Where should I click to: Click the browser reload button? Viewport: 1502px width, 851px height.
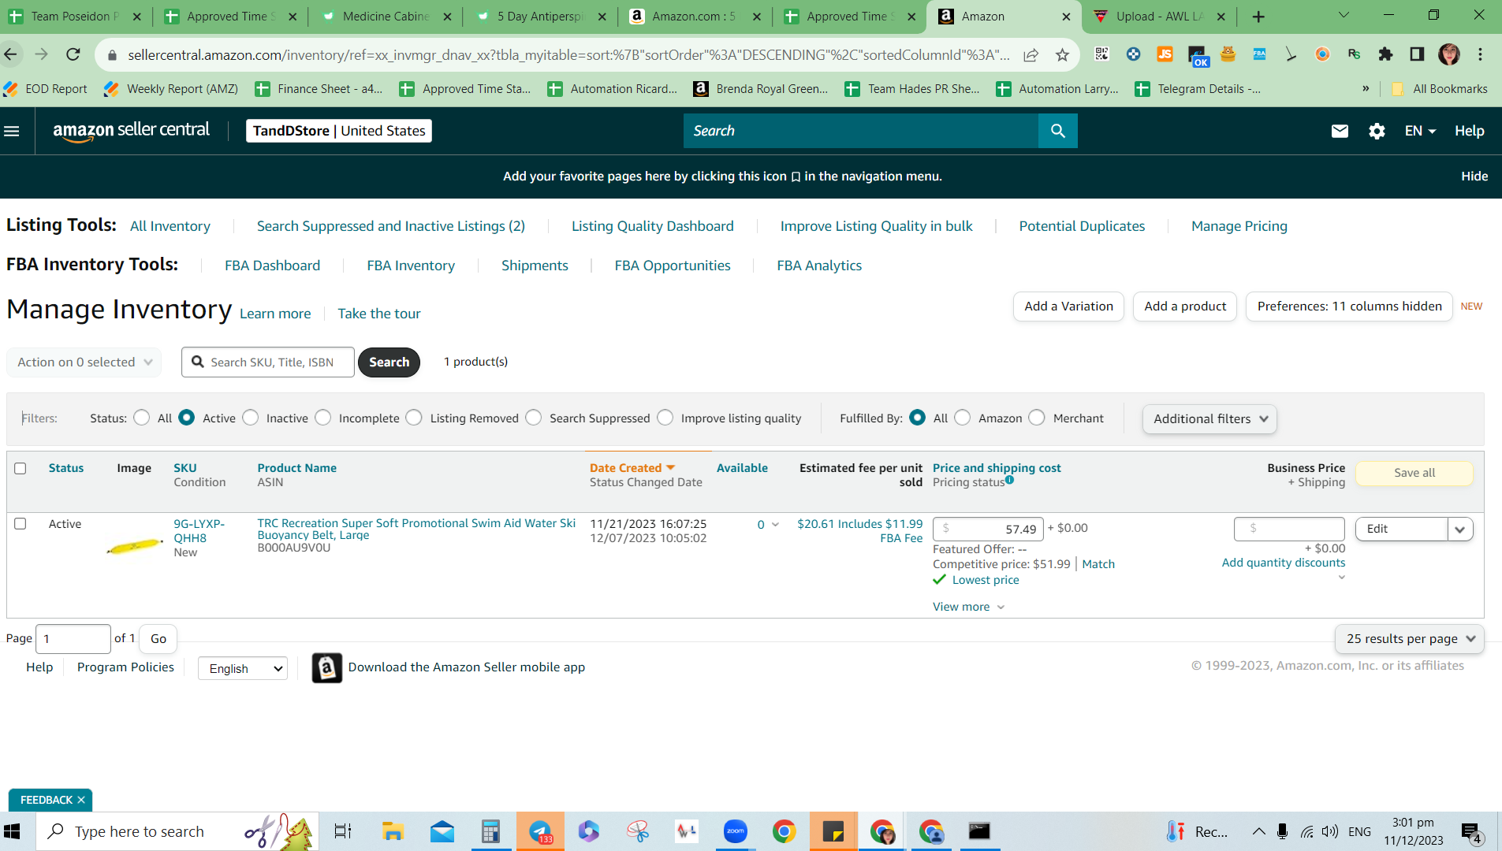tap(73, 54)
